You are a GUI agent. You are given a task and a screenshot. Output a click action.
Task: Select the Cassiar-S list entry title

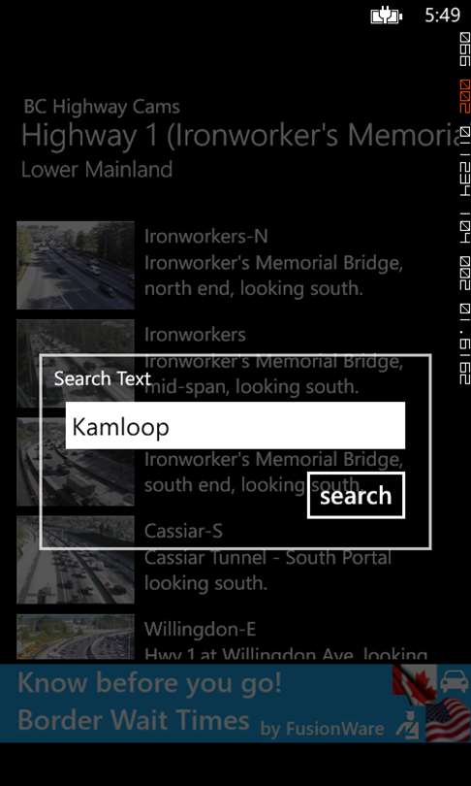point(183,531)
